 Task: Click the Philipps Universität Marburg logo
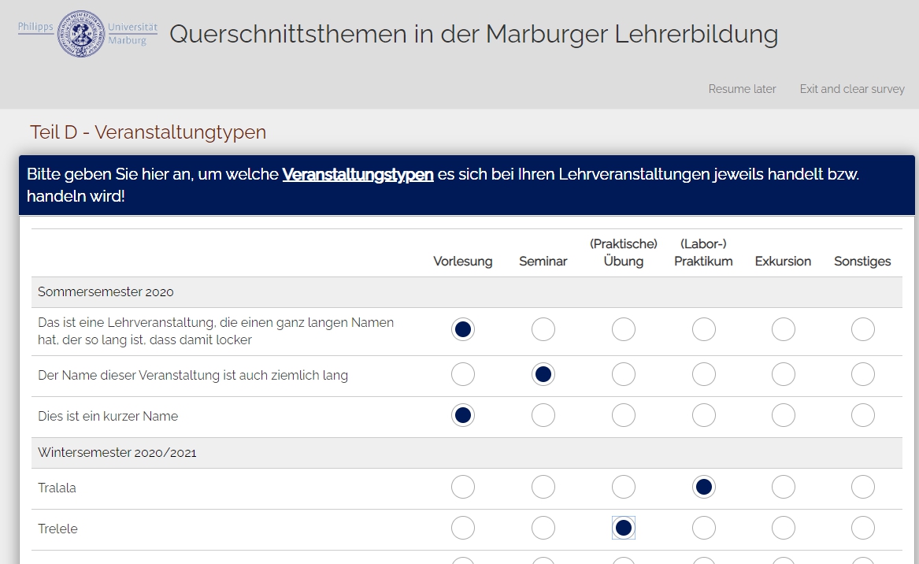[x=87, y=33]
